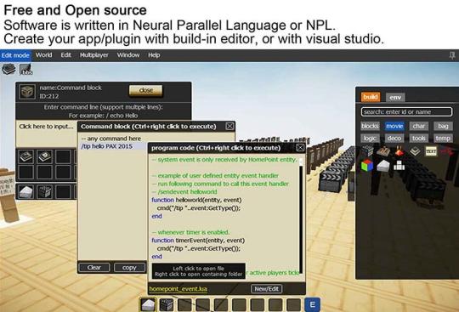Click the 'name:Command block' label
459x312 pixels.
pos(71,88)
